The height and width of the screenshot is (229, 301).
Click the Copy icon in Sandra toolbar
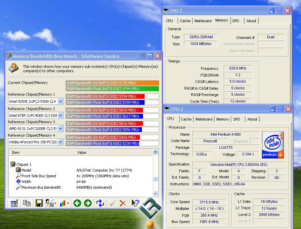click(27, 203)
